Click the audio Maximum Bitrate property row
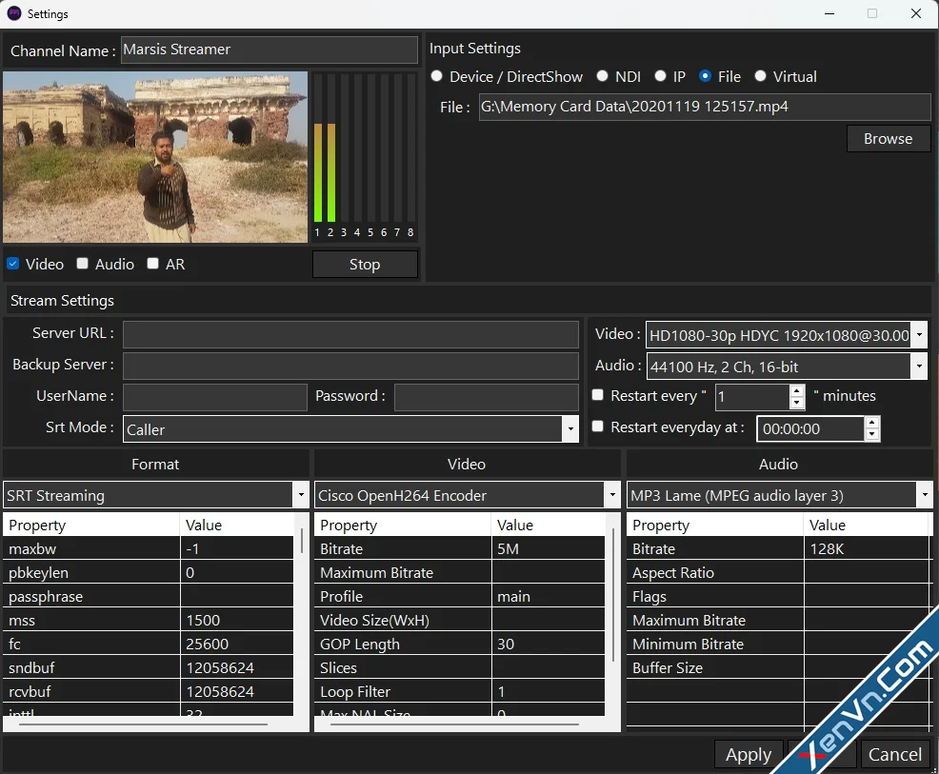The height and width of the screenshot is (774, 939). (778, 620)
